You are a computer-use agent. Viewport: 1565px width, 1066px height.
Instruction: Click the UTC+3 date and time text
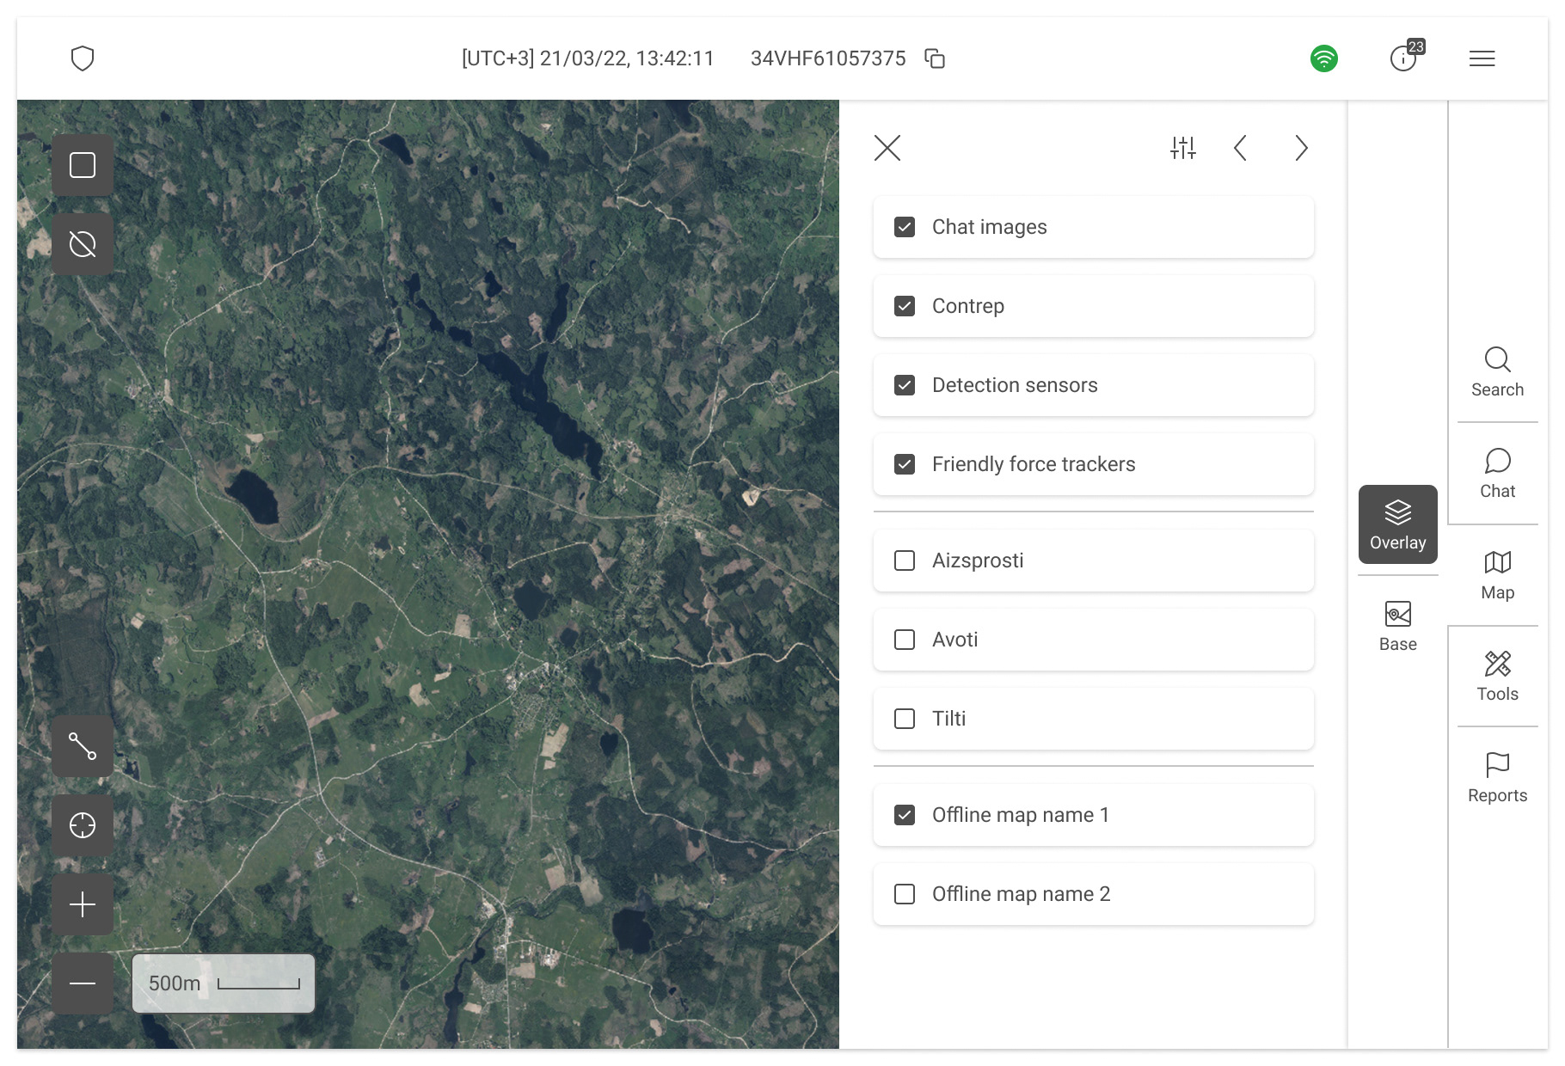588,58
